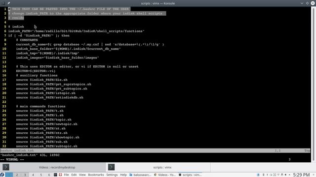Activate the baloosearc... task entry
Screen dimensions: 316x177
click(140, 175)
